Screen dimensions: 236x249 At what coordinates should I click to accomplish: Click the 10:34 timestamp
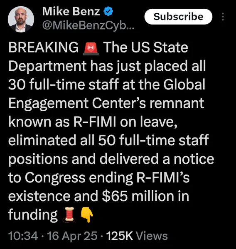coord(23,236)
